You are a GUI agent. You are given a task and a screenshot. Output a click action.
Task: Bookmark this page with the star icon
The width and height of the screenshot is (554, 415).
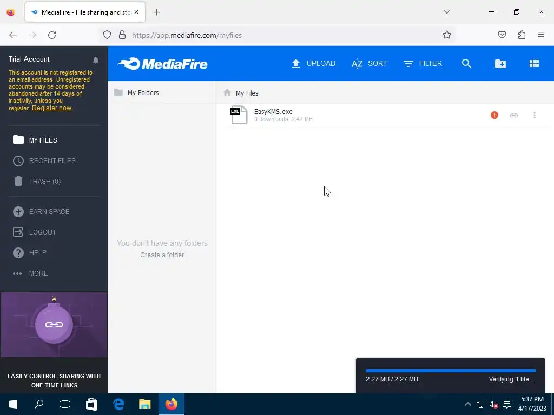446,35
